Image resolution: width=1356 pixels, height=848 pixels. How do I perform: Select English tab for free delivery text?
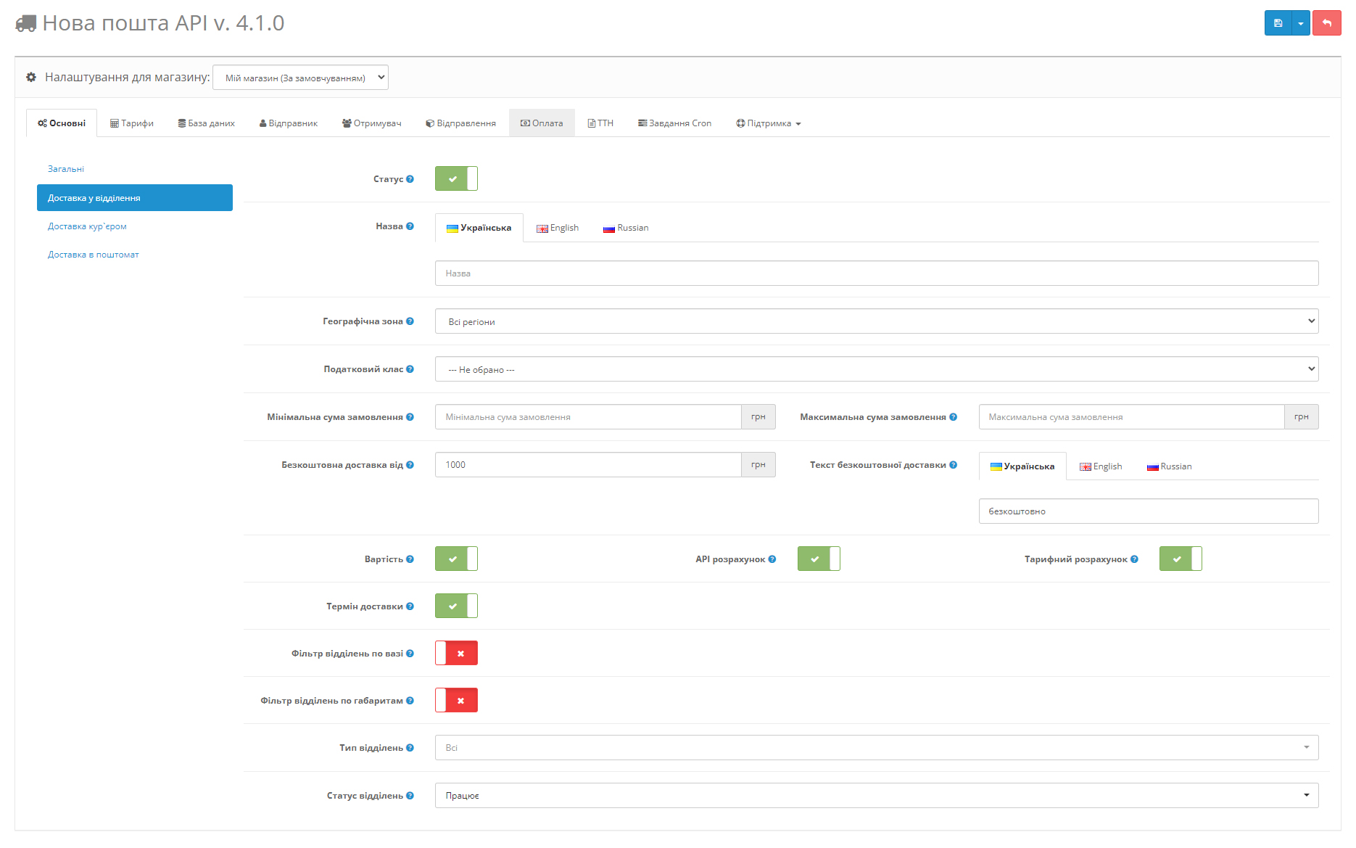pyautogui.click(x=1101, y=466)
